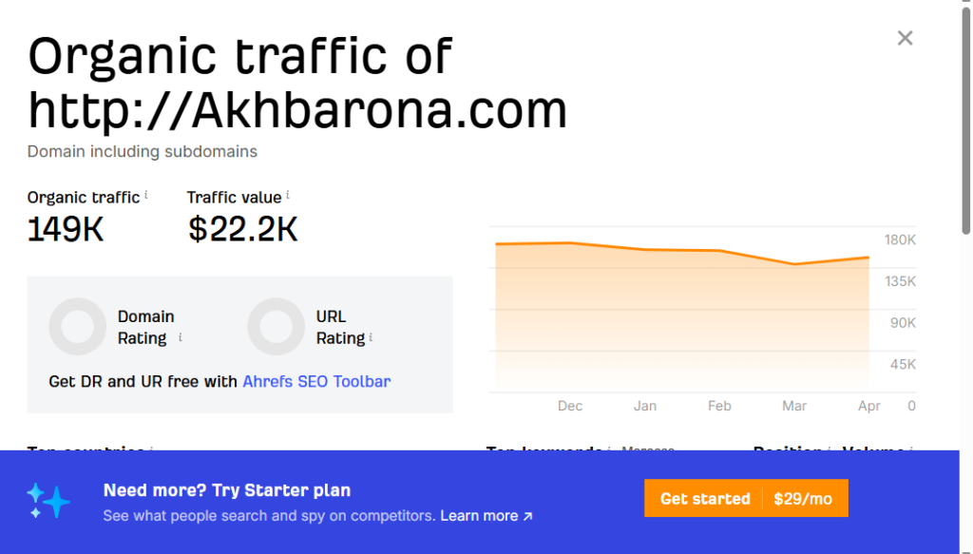The image size is (973, 554).
Task: Click the $29/mo price label
Action: (805, 499)
